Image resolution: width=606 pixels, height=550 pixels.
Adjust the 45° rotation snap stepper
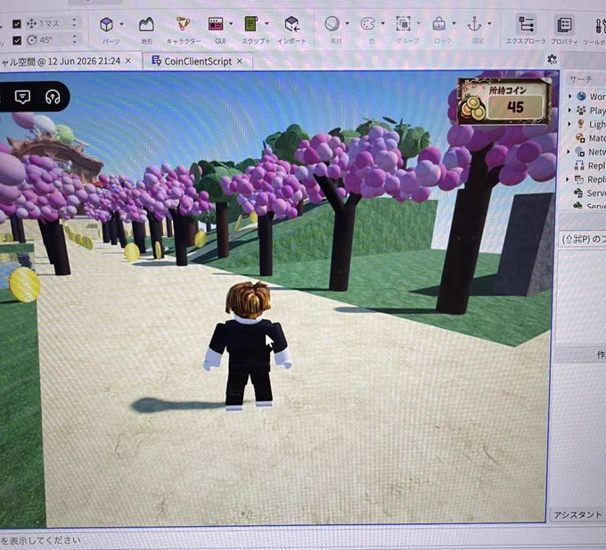(75, 39)
